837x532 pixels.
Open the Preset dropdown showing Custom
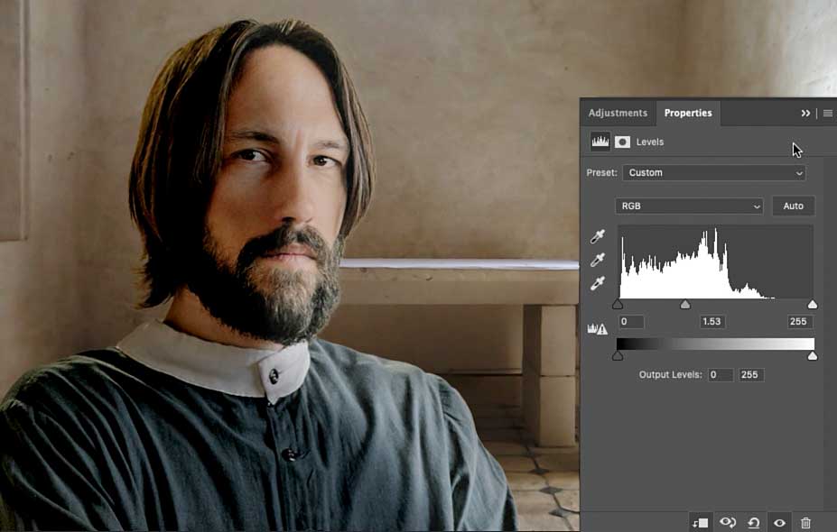click(714, 173)
